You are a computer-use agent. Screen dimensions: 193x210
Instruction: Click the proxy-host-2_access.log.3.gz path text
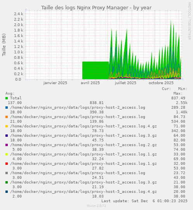pos(83,182)
